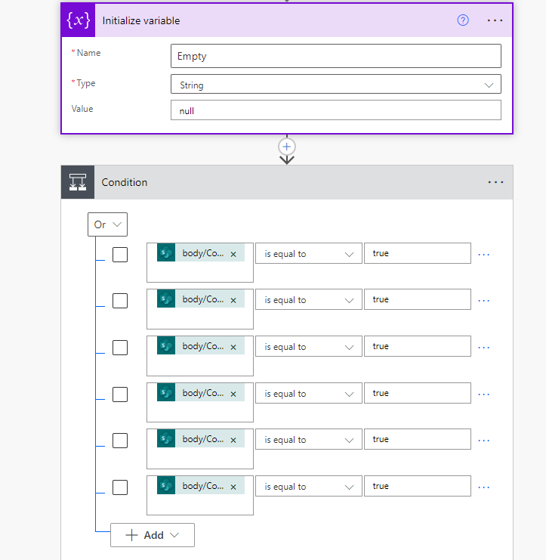Click the Condition action title
Image resolution: width=546 pixels, height=560 pixels.
point(124,182)
